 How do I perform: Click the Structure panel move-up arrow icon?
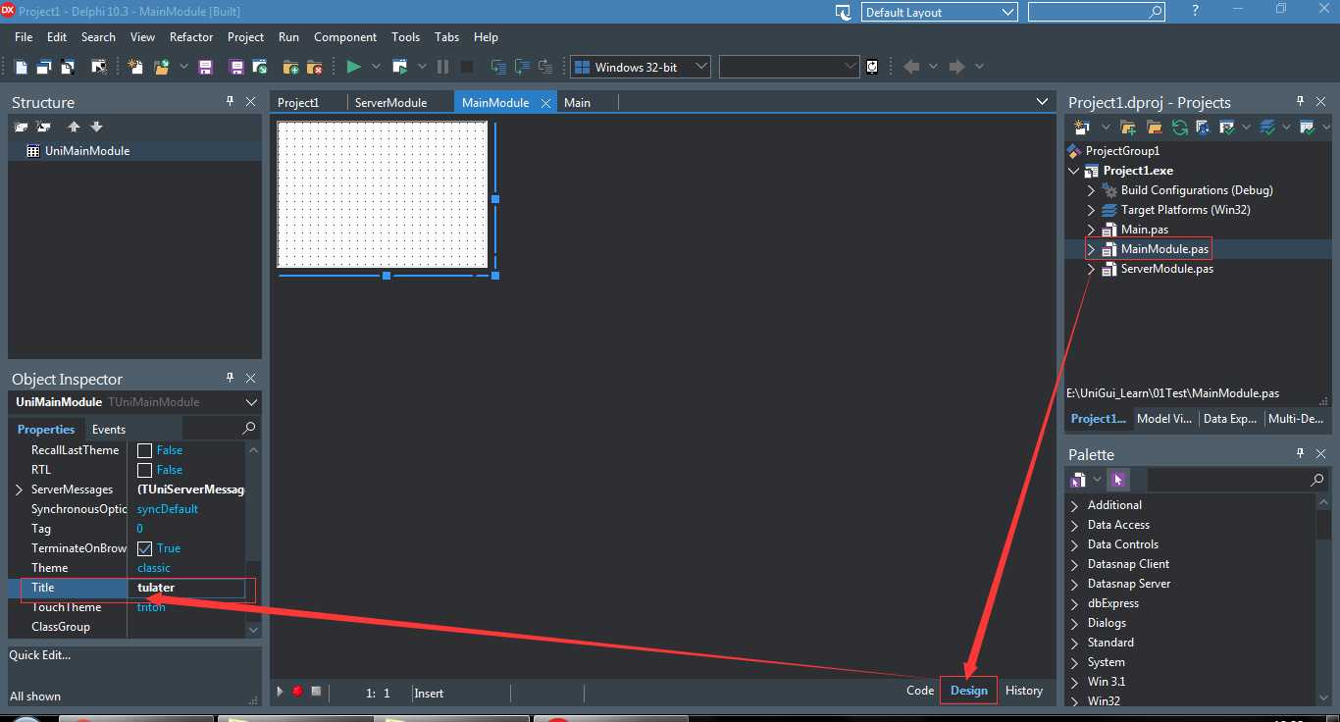click(x=74, y=127)
